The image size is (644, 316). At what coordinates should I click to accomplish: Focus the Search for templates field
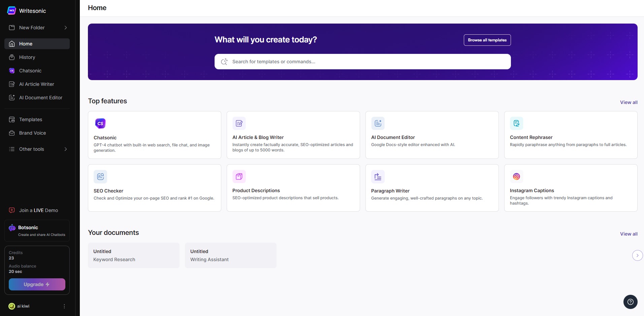coord(363,62)
